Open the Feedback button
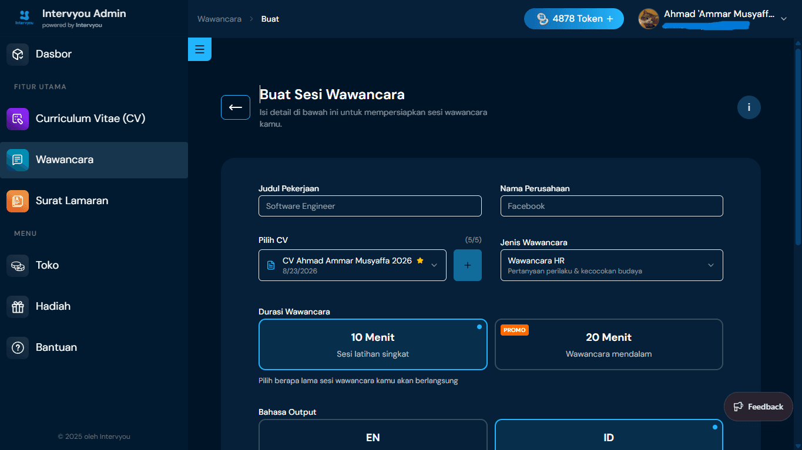Viewport: 802px width, 450px height. (758, 407)
